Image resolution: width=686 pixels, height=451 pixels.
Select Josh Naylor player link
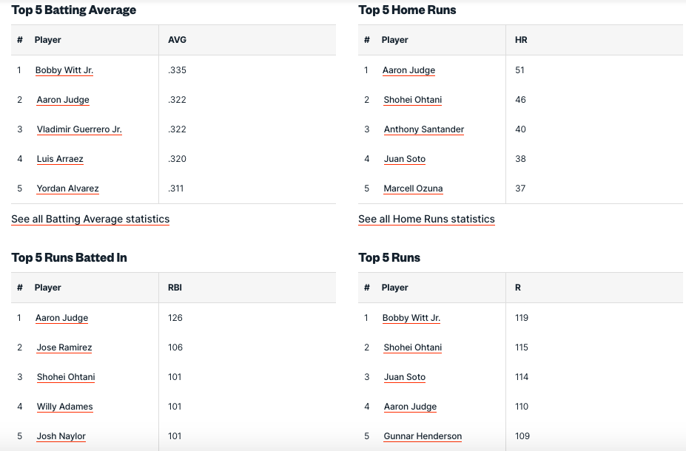(x=61, y=436)
